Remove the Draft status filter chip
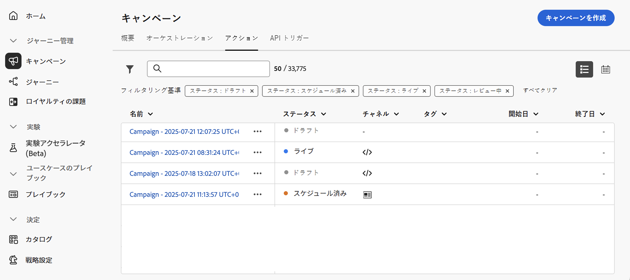 point(252,91)
